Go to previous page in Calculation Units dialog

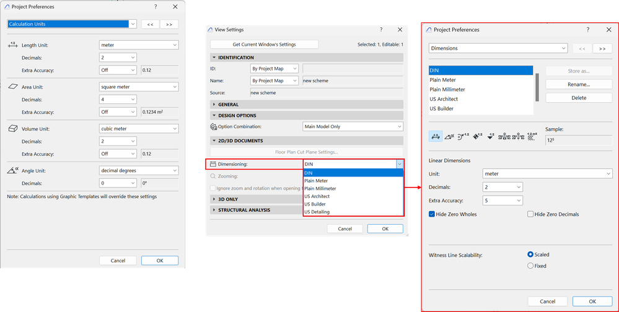coord(150,24)
